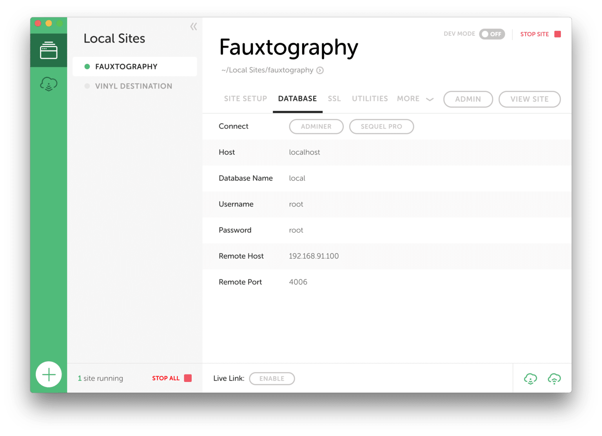Toggle DEV MODE on
The width and height of the screenshot is (602, 436).
tap(492, 34)
